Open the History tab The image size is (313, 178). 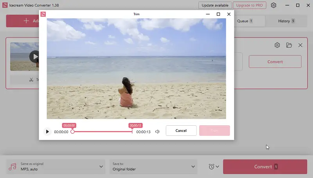pos(286,21)
